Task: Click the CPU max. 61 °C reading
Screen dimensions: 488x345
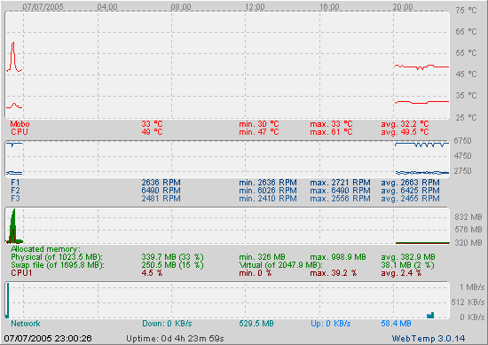Action: coord(331,132)
